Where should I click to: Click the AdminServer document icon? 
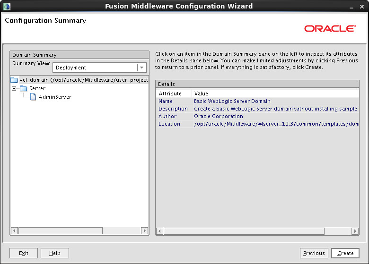33,97
